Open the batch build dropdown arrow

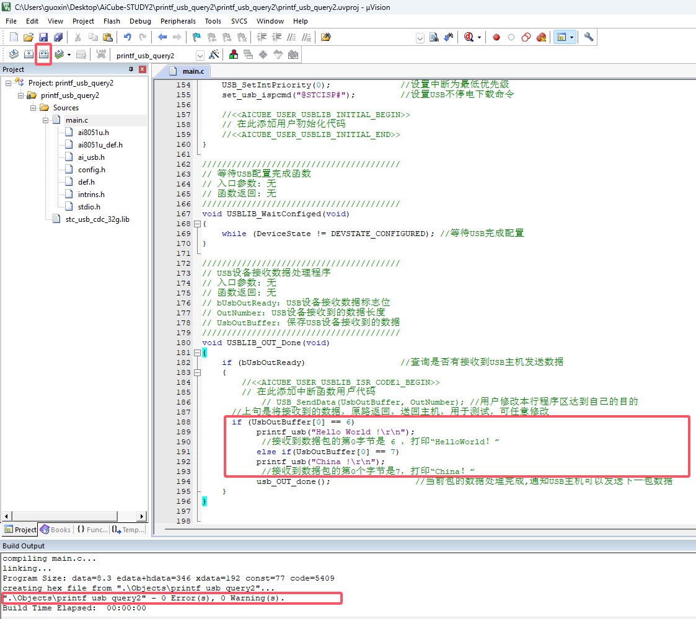click(69, 55)
